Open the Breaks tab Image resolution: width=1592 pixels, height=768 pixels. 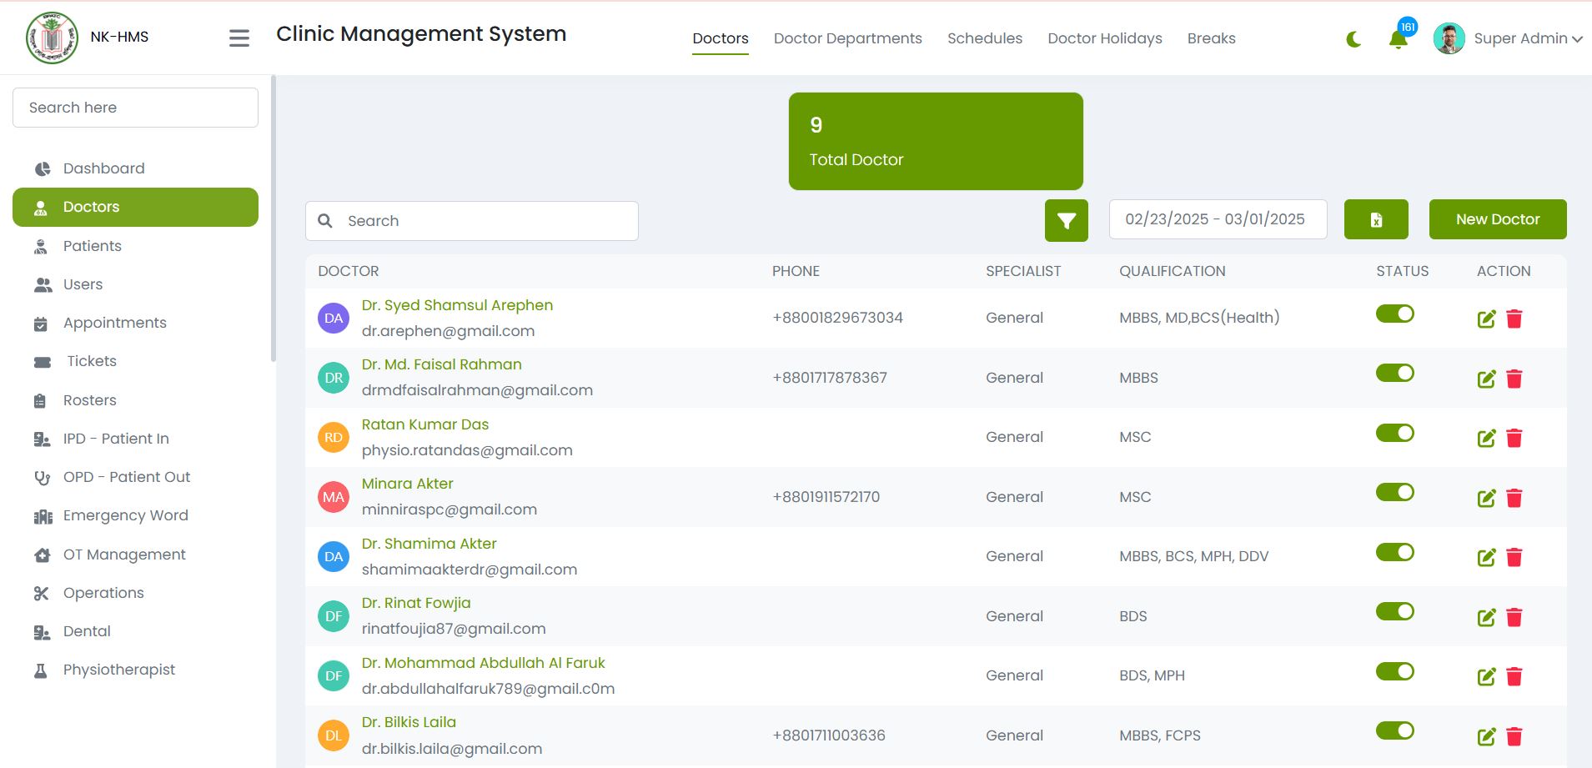pyautogui.click(x=1212, y=38)
